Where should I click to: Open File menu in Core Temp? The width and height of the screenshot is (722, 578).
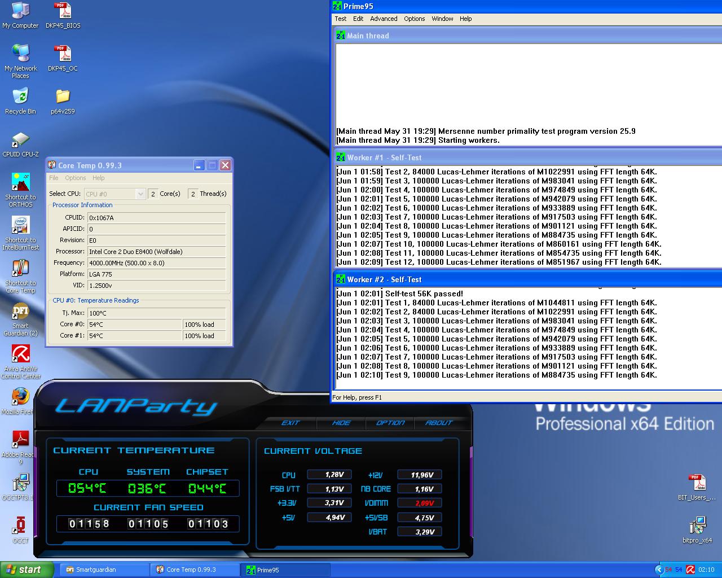coord(54,178)
